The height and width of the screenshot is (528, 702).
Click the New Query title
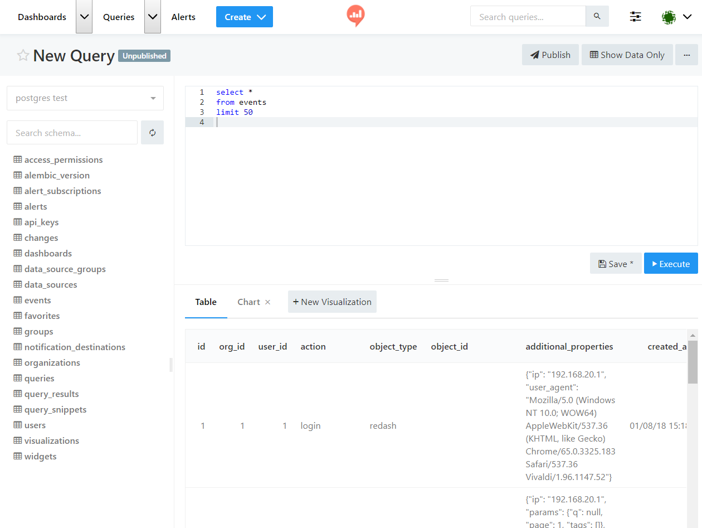(x=74, y=56)
